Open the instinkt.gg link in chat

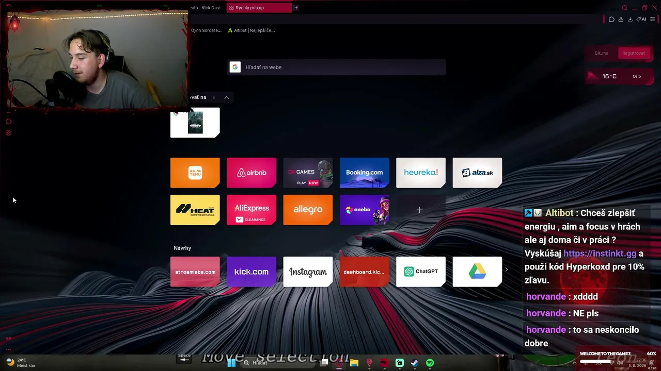(600, 254)
